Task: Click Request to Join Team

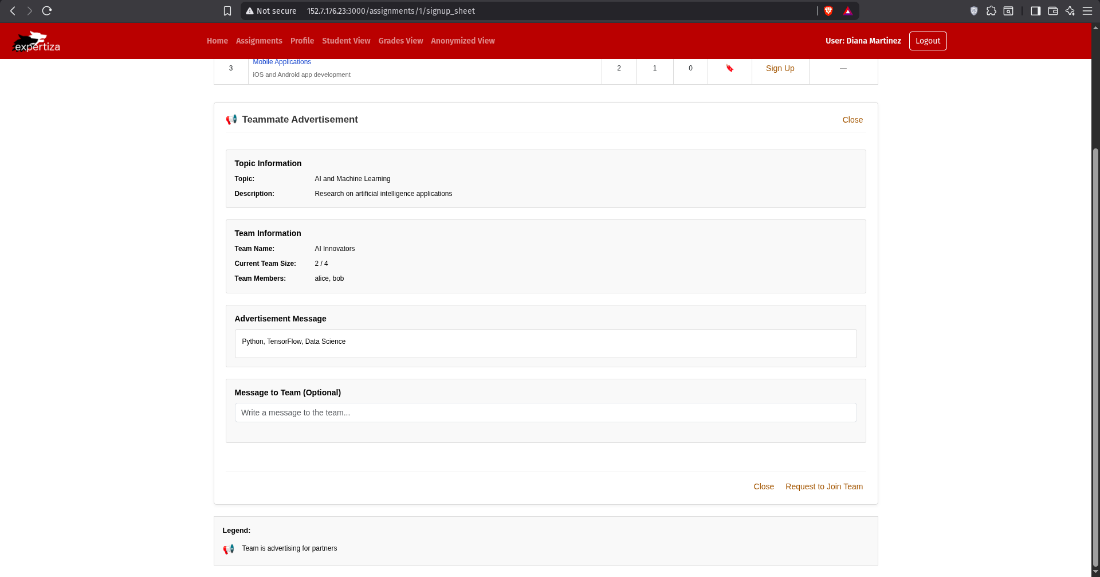Action: coord(824,486)
